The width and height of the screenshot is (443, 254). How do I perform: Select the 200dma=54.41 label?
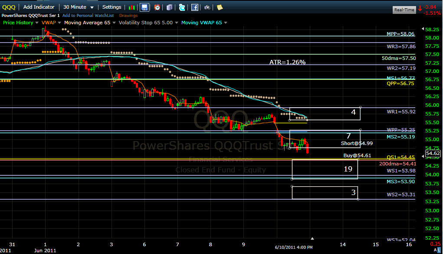(397, 164)
